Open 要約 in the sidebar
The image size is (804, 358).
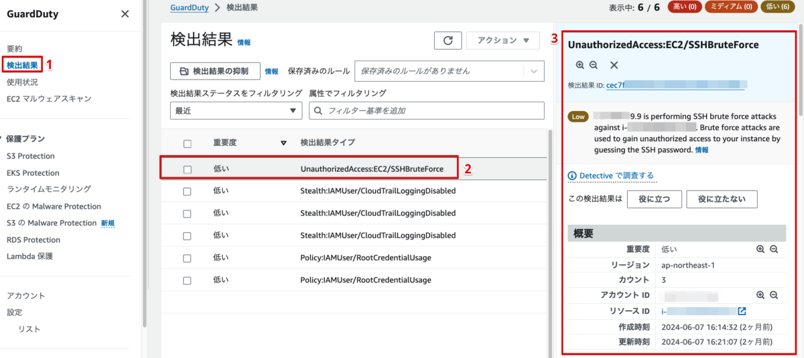click(x=15, y=49)
